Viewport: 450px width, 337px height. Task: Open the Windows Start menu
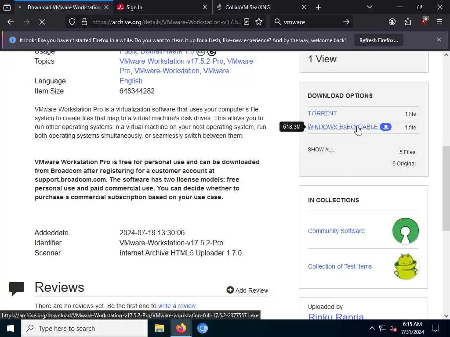coord(11,328)
